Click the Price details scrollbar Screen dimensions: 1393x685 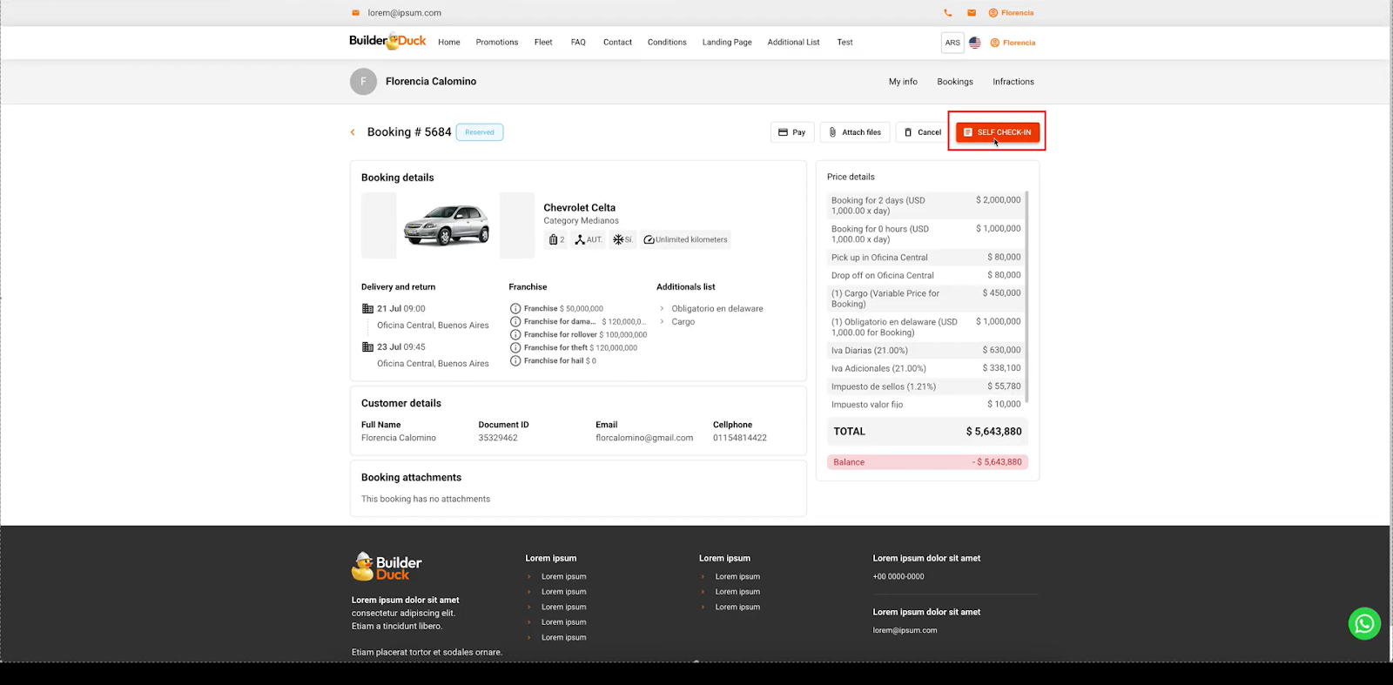(1027, 296)
